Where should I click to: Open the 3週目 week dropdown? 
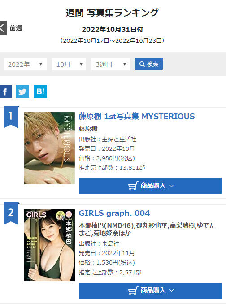coord(111,64)
